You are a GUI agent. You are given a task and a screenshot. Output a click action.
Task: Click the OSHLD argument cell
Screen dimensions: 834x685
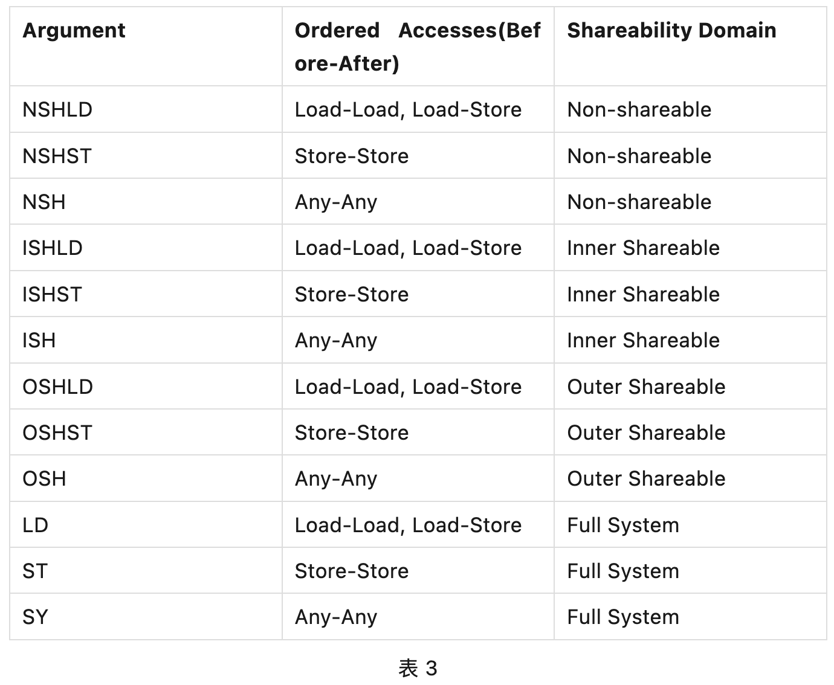(x=57, y=387)
